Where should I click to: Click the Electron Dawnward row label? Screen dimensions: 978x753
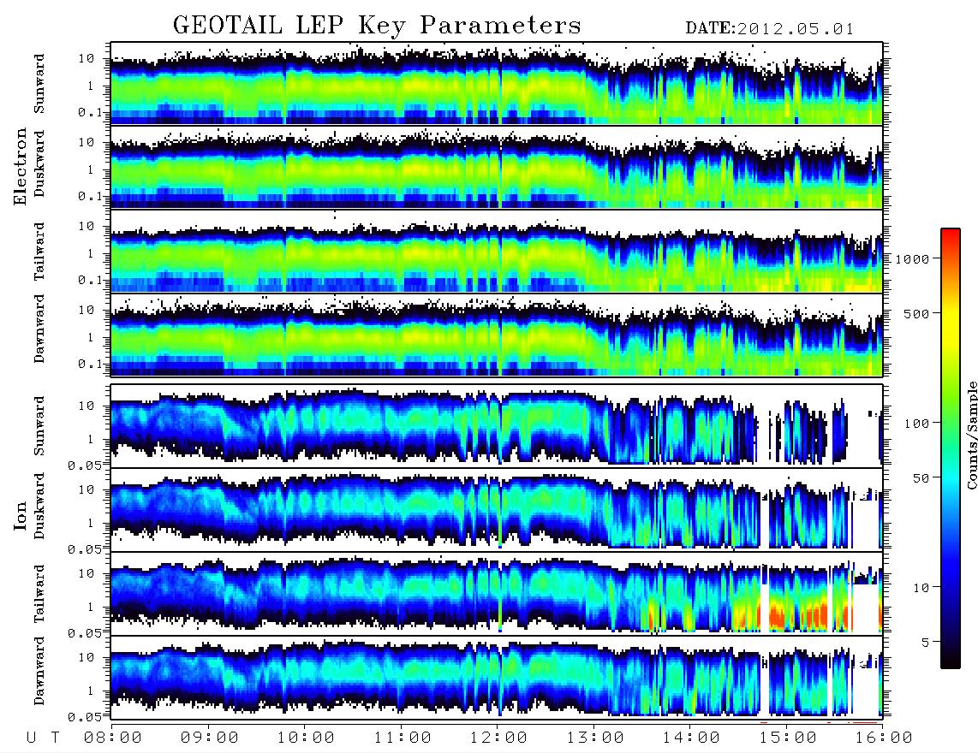tap(39, 329)
